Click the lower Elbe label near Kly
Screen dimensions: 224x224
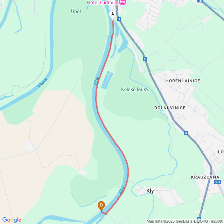coord(121,190)
